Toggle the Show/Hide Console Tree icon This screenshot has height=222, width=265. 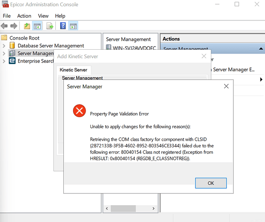(37, 26)
